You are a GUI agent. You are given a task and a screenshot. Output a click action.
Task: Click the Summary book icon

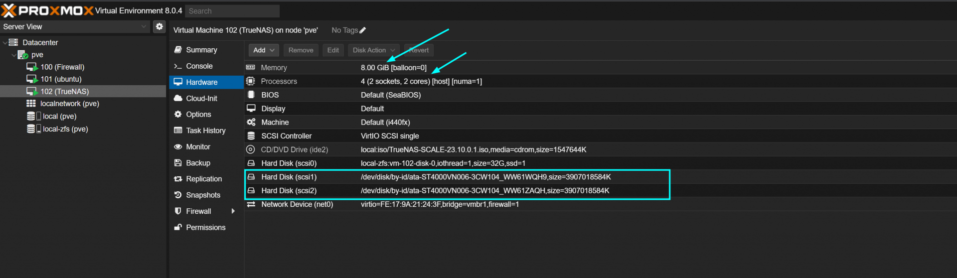pyautogui.click(x=178, y=50)
